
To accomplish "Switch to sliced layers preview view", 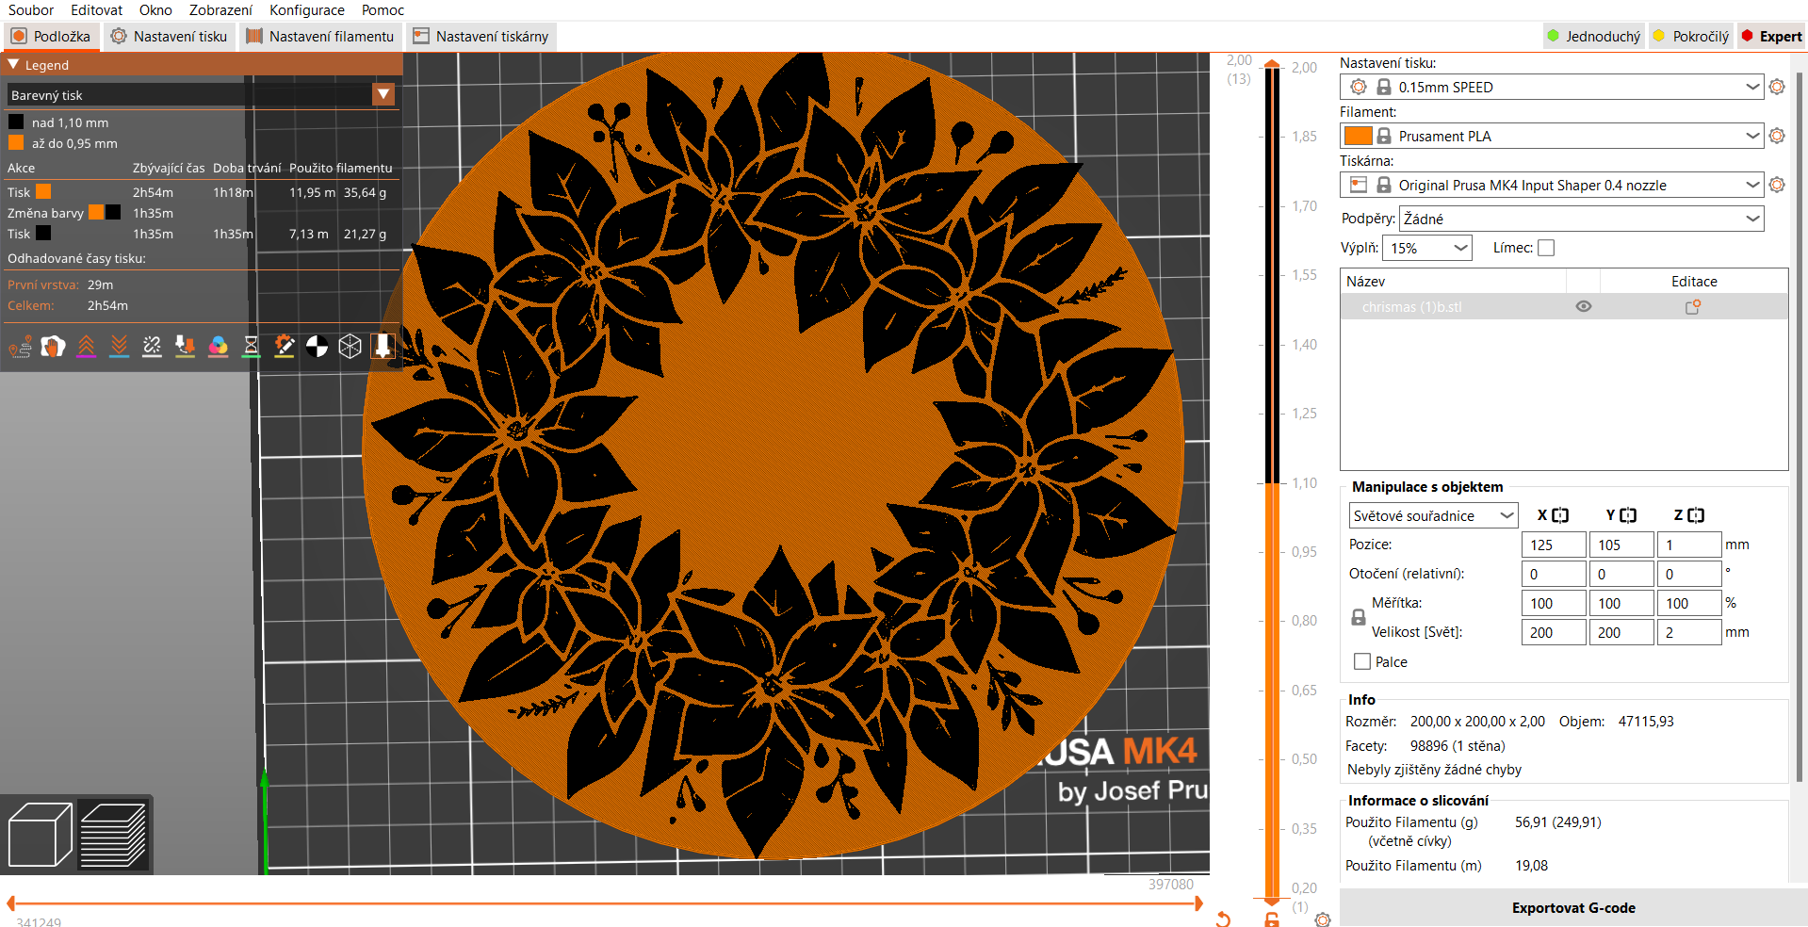I will pos(113,835).
